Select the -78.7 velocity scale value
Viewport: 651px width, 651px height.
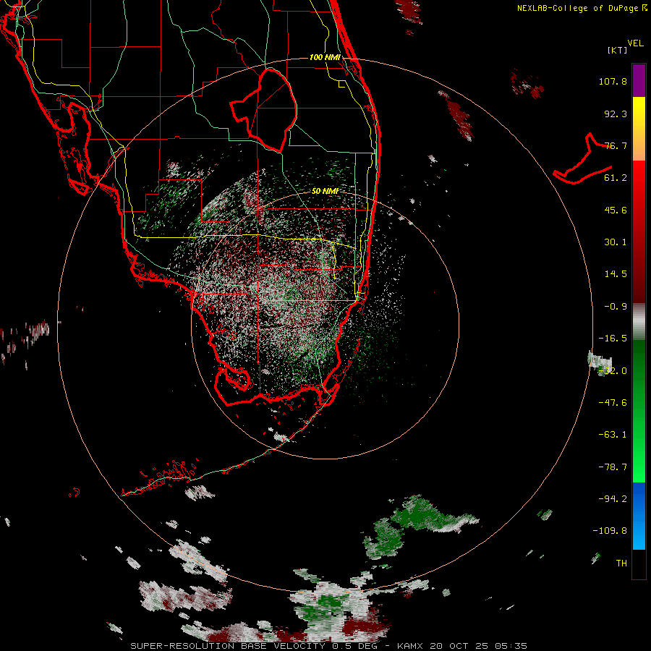coord(613,467)
